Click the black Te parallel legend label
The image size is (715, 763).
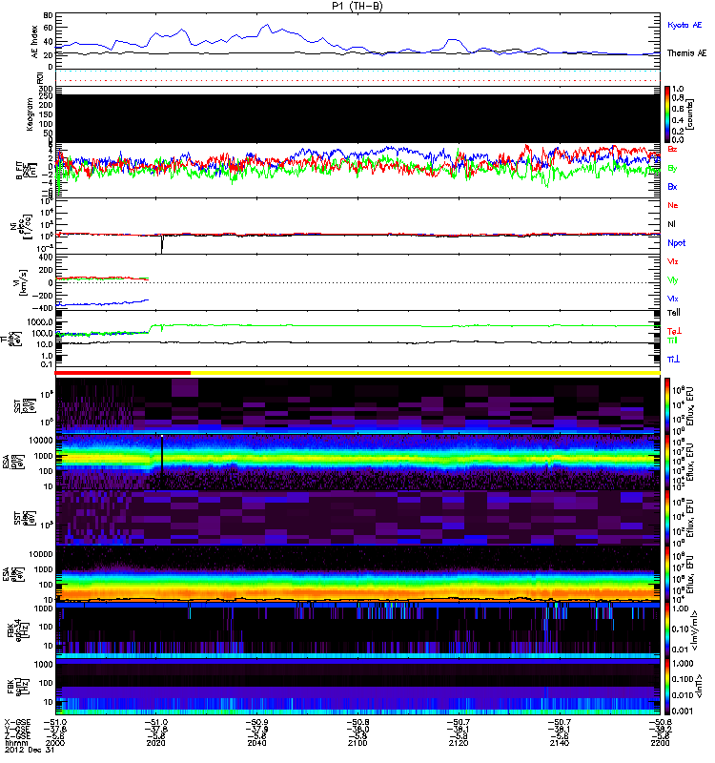pos(674,313)
